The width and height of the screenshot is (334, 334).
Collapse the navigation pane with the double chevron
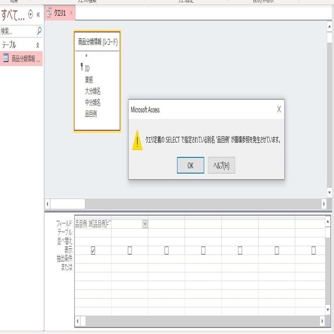[38, 14]
